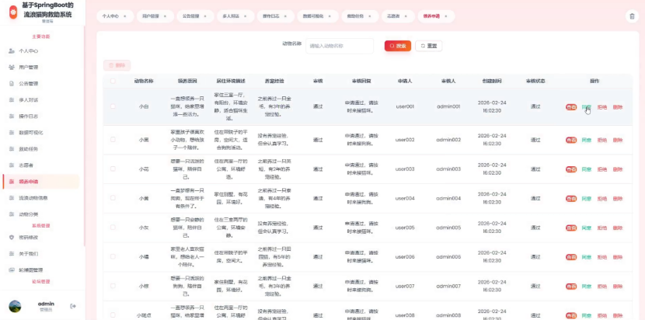645x320 pixels.
Task: Close the 志愿者 tab with its x
Action: pyautogui.click(x=406, y=16)
